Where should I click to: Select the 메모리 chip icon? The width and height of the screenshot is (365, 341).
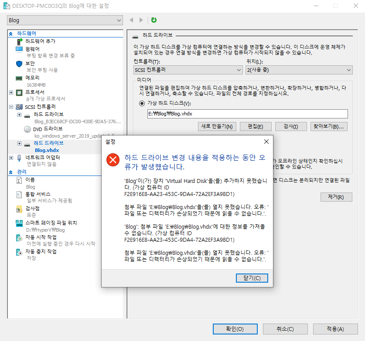(x=19, y=78)
